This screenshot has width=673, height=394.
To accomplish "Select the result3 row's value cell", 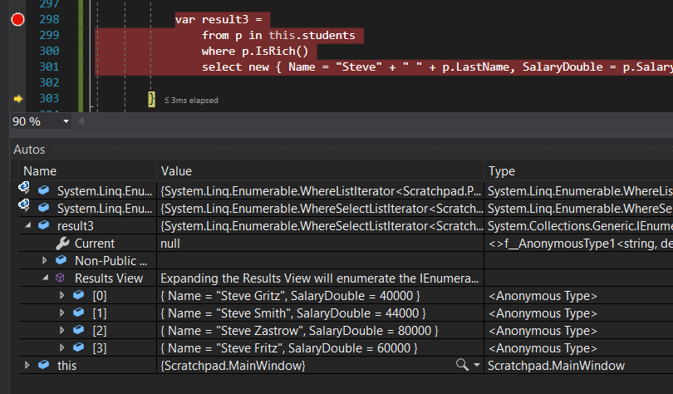I will point(320,226).
